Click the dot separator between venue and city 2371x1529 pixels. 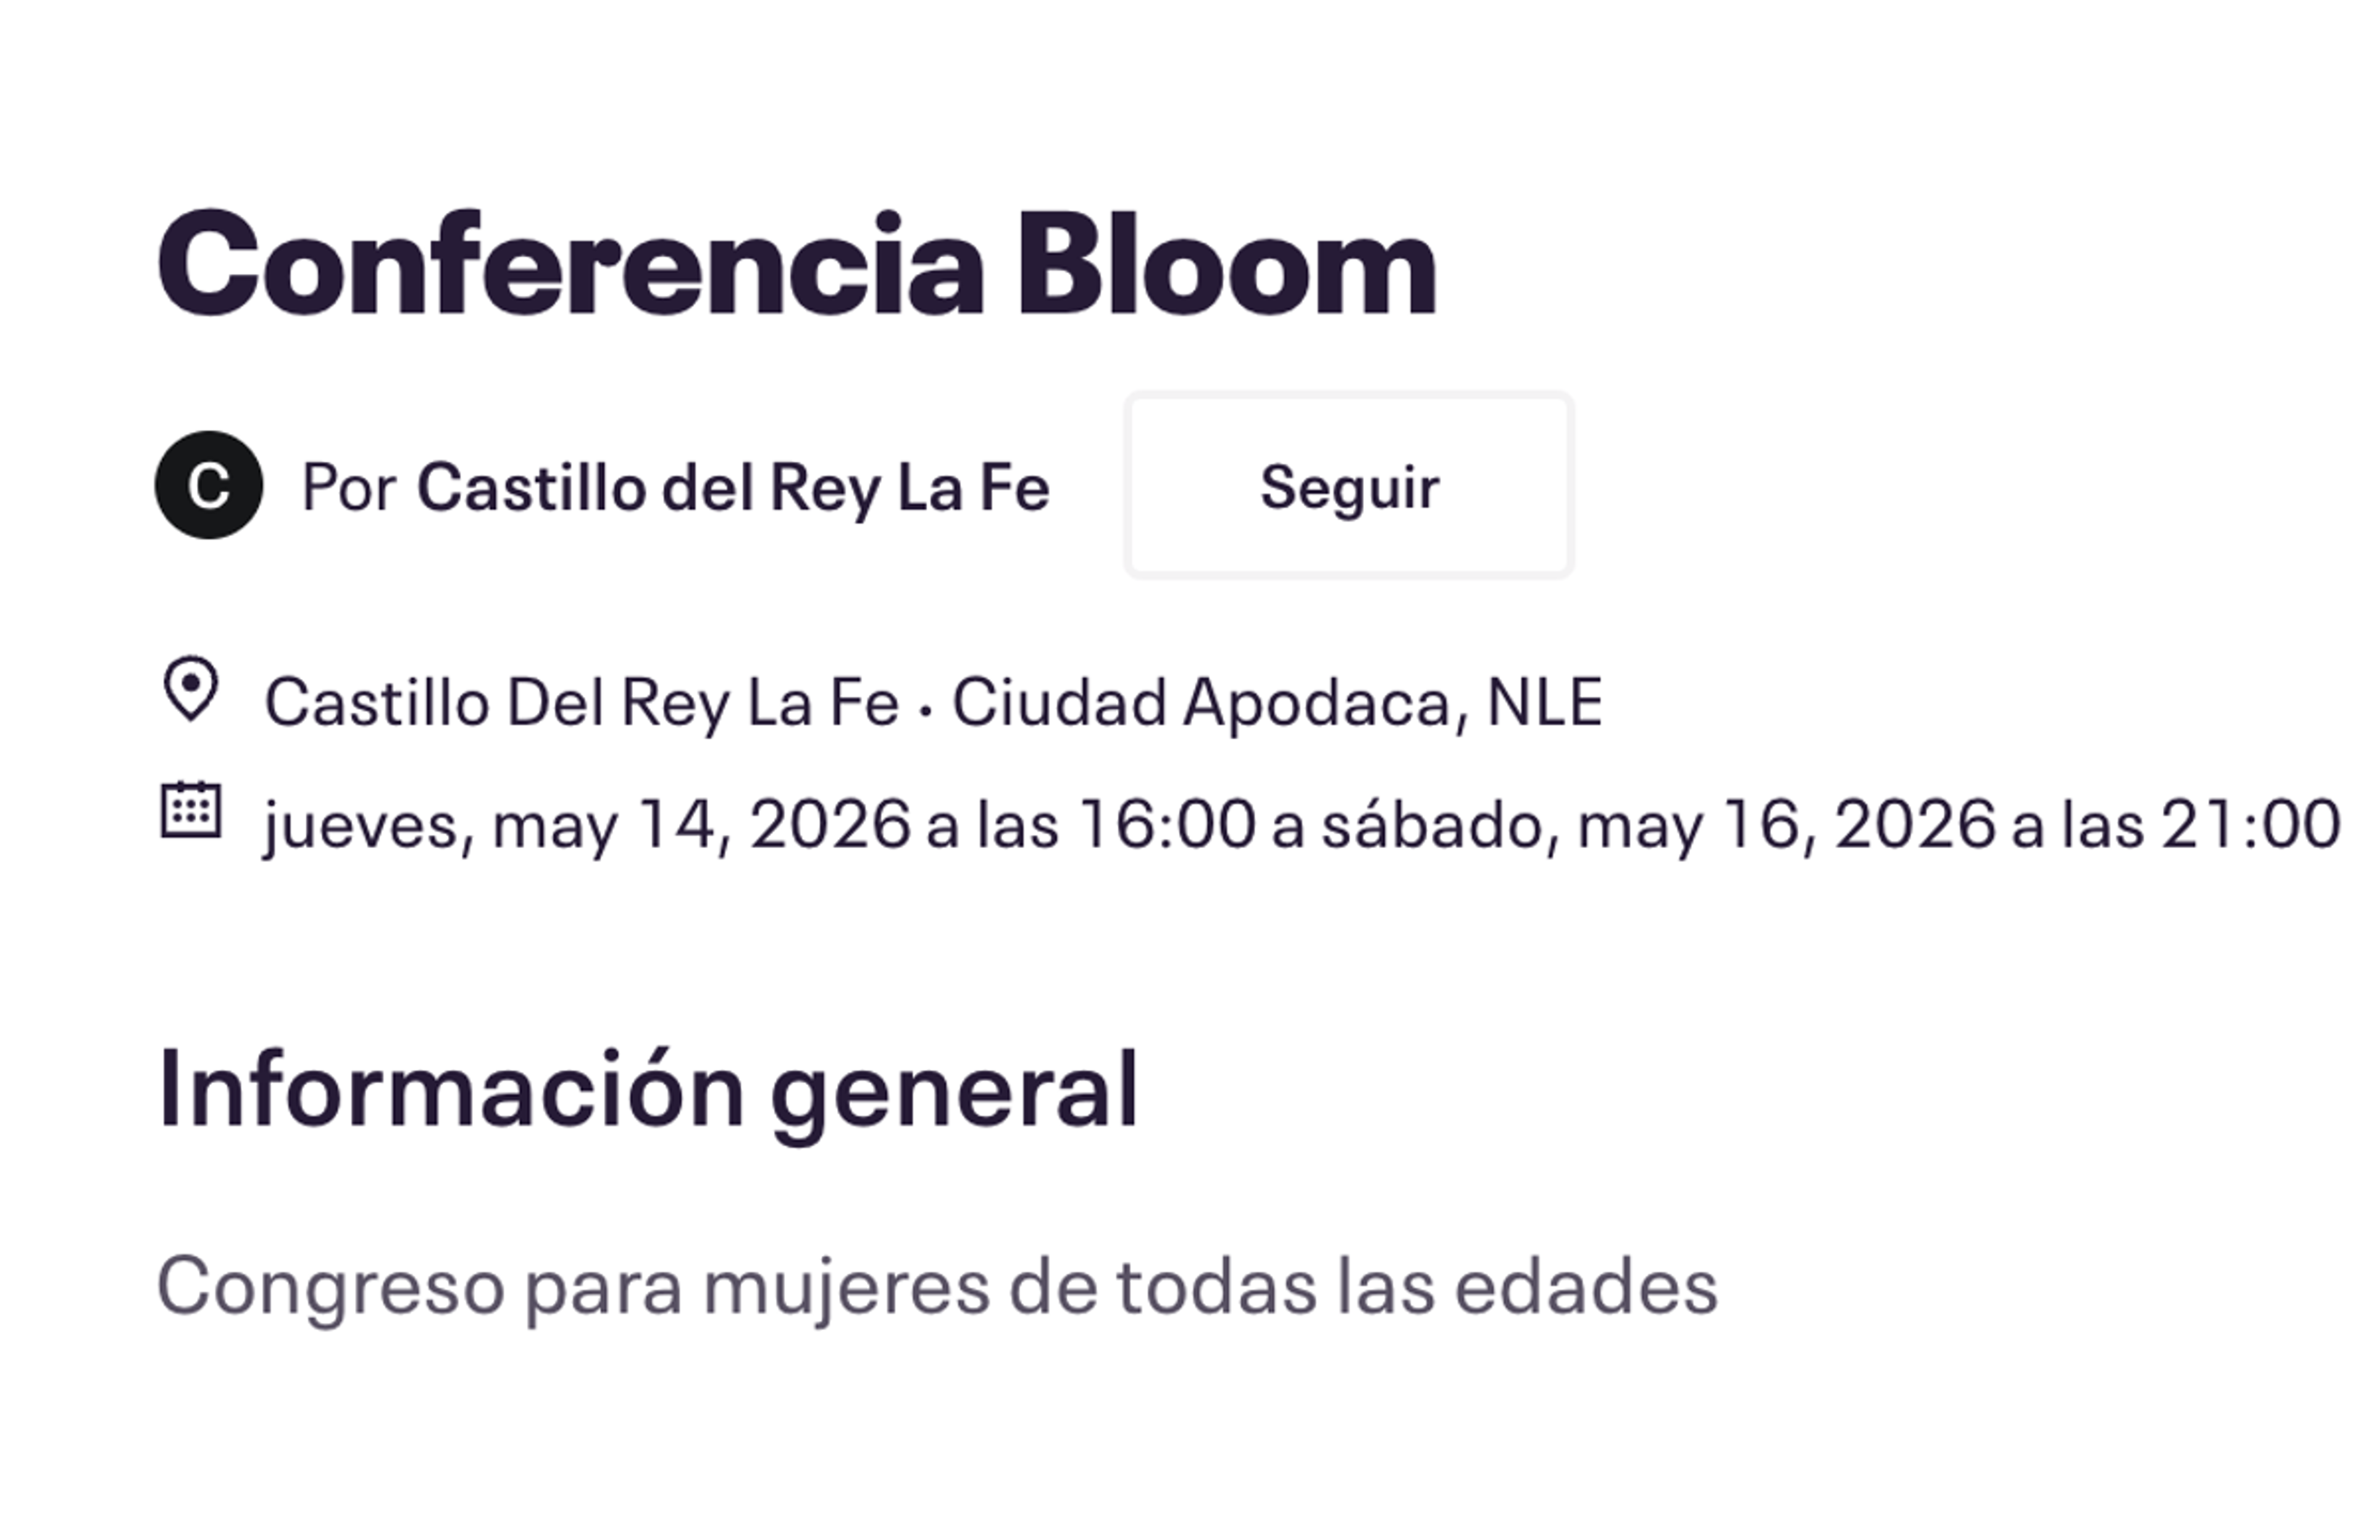point(926,711)
